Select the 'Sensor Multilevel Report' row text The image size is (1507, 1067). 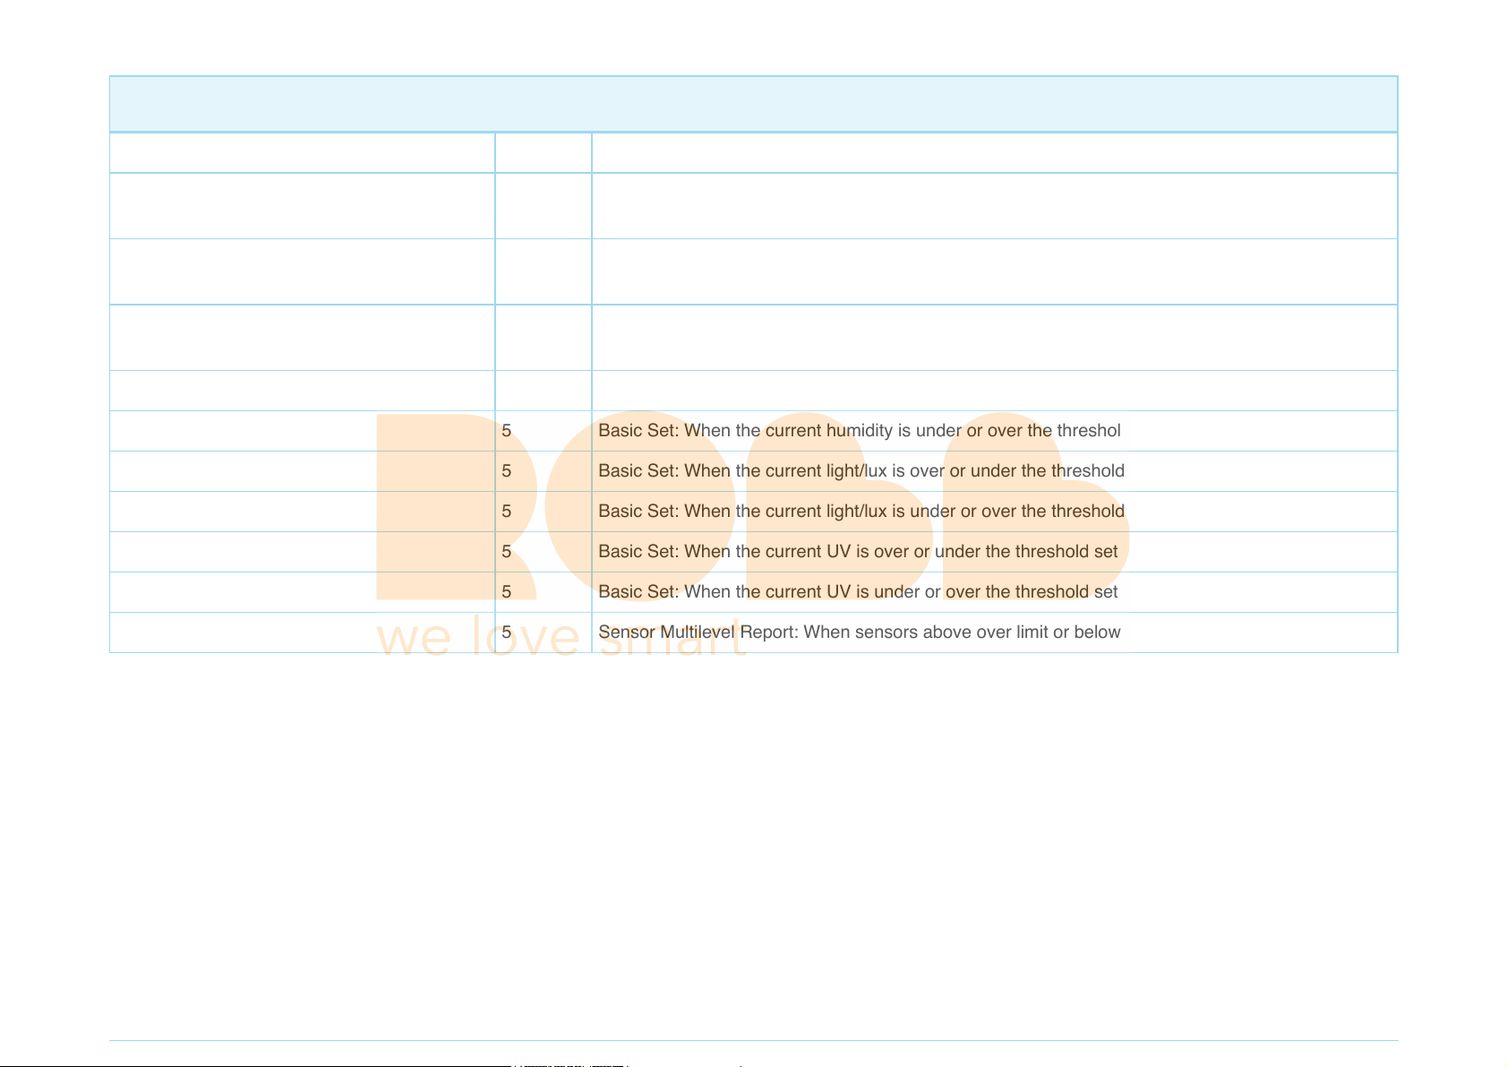pos(860,632)
